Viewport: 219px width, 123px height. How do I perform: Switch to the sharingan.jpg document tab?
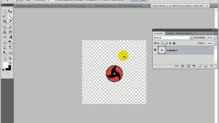point(51,6)
